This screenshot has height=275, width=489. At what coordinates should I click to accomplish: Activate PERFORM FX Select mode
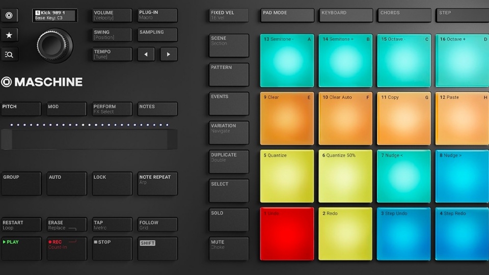112,109
